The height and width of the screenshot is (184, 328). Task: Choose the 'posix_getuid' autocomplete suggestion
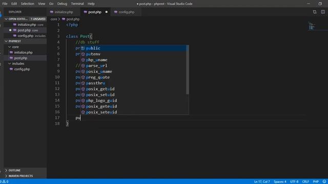(x=133, y=89)
